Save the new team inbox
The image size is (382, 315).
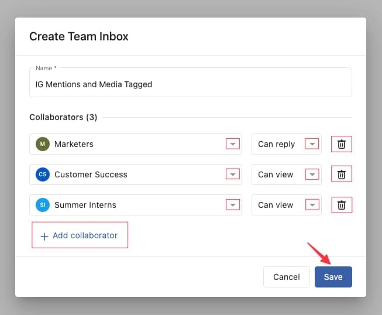333,277
